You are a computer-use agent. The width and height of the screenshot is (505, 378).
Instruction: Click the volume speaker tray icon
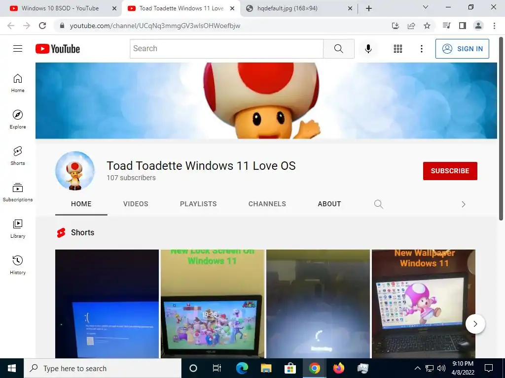pyautogui.click(x=441, y=368)
